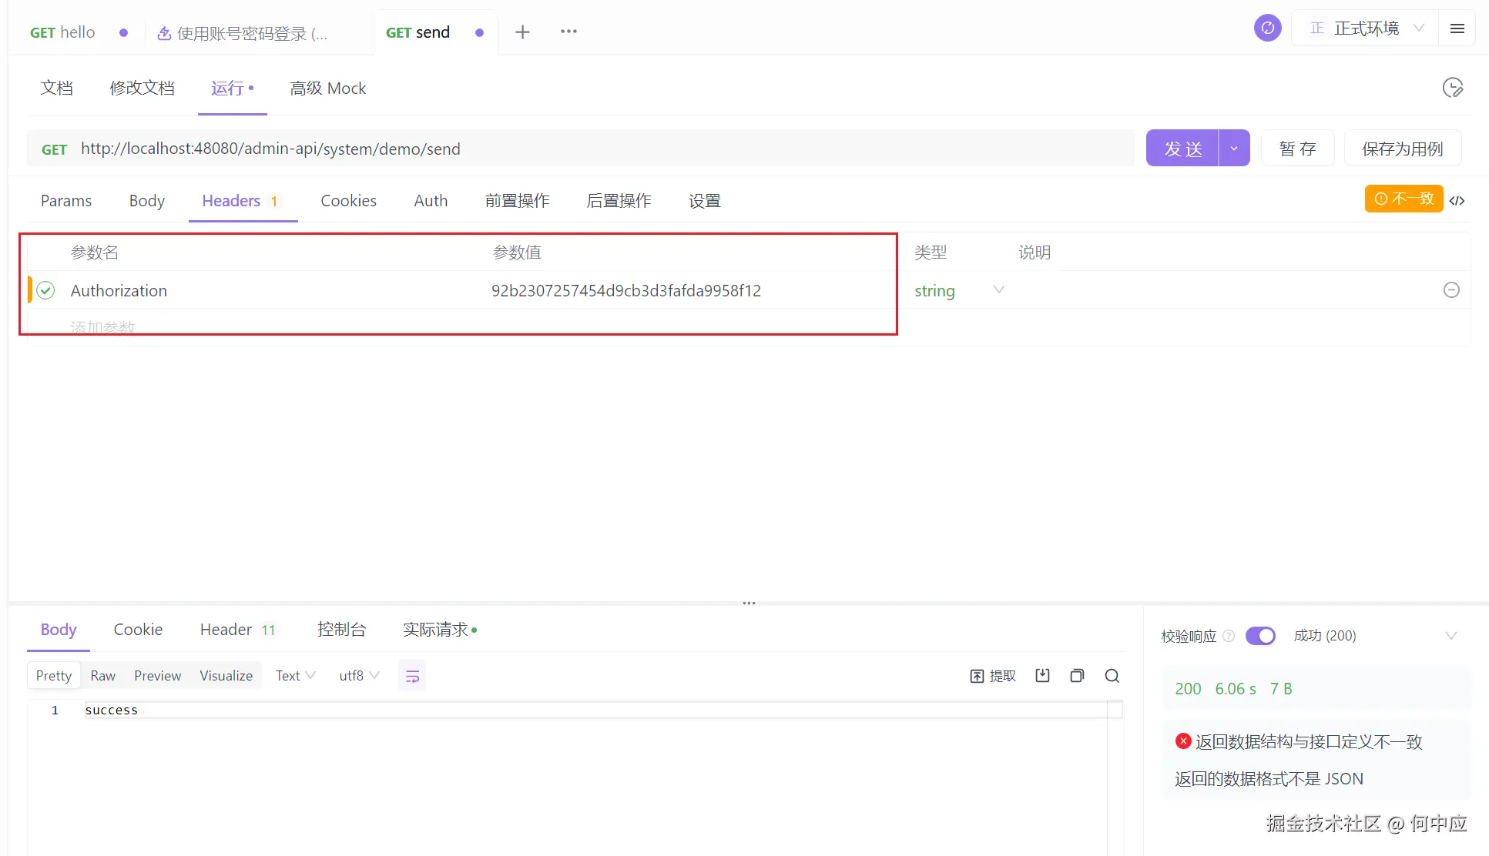This screenshot has width=1489, height=856.
Task: Open code snippet view next to 不一致
Action: point(1457,200)
